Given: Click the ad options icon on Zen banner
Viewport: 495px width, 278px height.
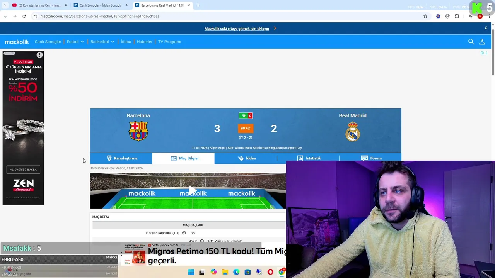Looking at the screenshot, I should point(39,55).
